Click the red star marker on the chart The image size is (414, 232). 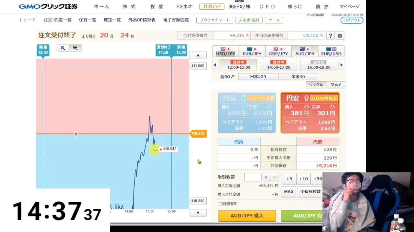75,134
